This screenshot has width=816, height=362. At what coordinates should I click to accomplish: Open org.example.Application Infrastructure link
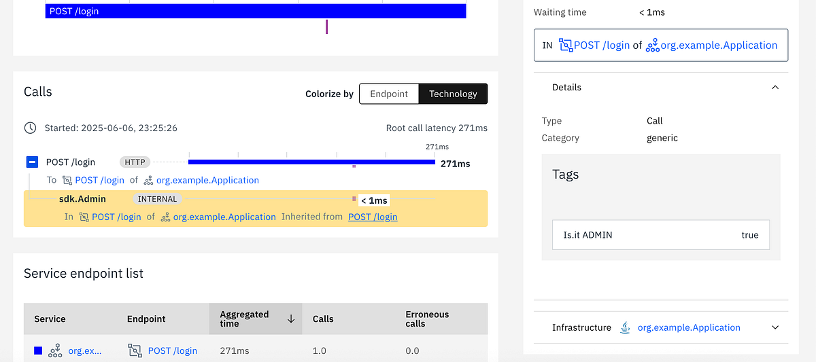[x=689, y=327]
